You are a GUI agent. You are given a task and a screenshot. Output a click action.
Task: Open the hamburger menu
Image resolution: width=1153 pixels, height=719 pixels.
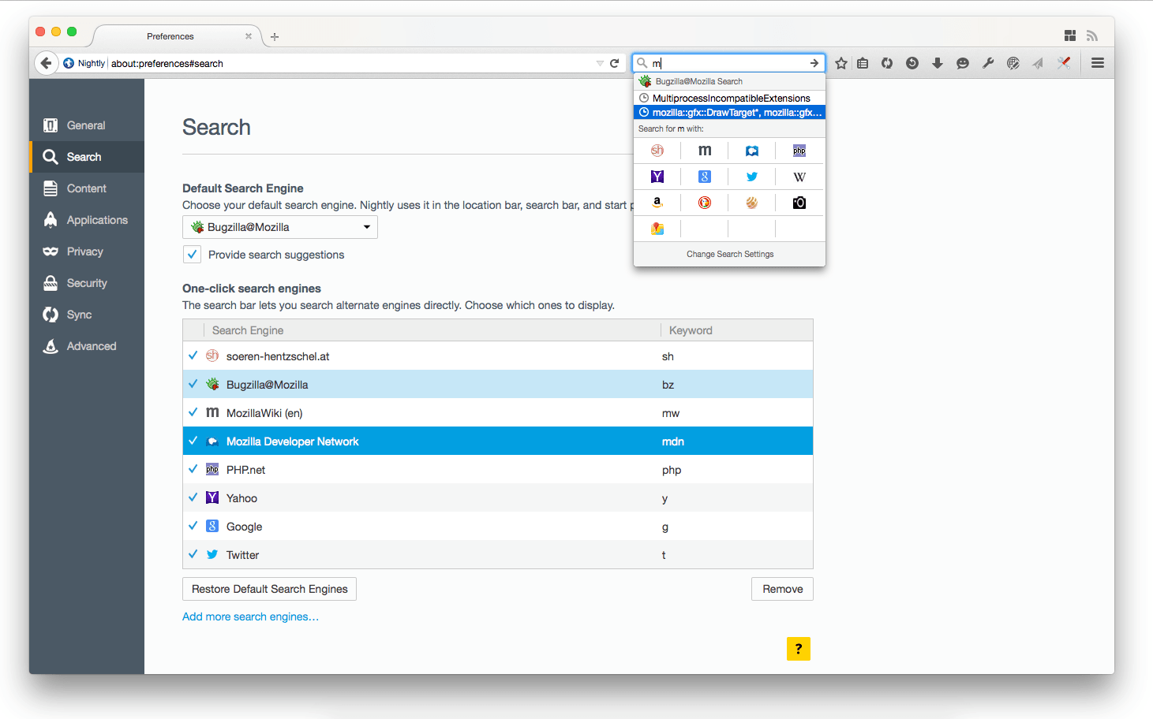(1098, 63)
